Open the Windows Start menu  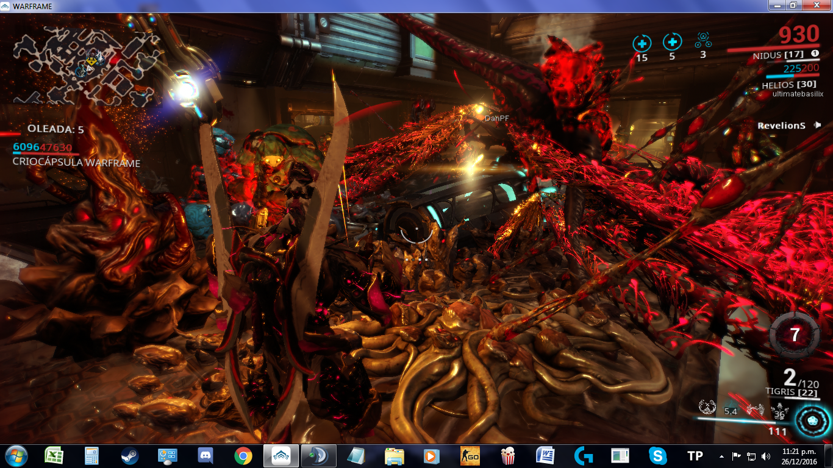16,455
